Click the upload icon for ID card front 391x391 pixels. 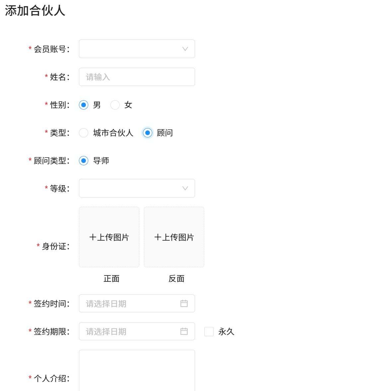(x=109, y=237)
